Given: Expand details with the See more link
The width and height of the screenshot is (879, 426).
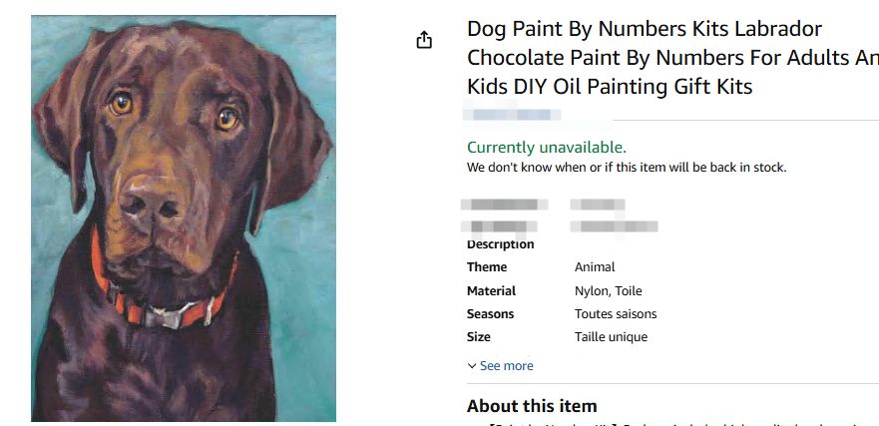Looking at the screenshot, I should click(x=506, y=366).
